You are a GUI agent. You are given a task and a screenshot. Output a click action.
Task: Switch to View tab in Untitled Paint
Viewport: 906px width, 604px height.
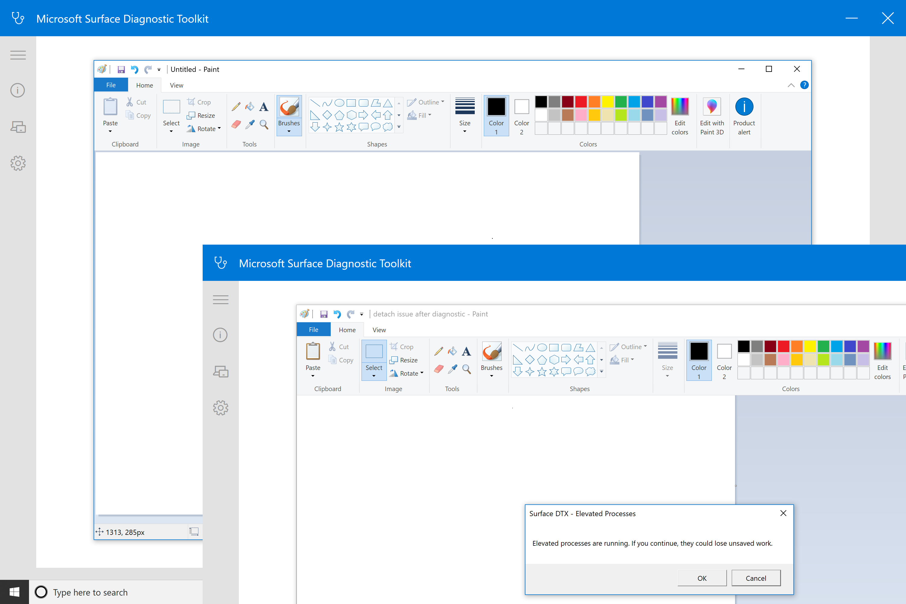(176, 85)
